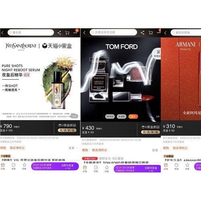This screenshot has height=201, width=201.
Task: Open more options menu on YSL page
Action: tap(75, 33)
